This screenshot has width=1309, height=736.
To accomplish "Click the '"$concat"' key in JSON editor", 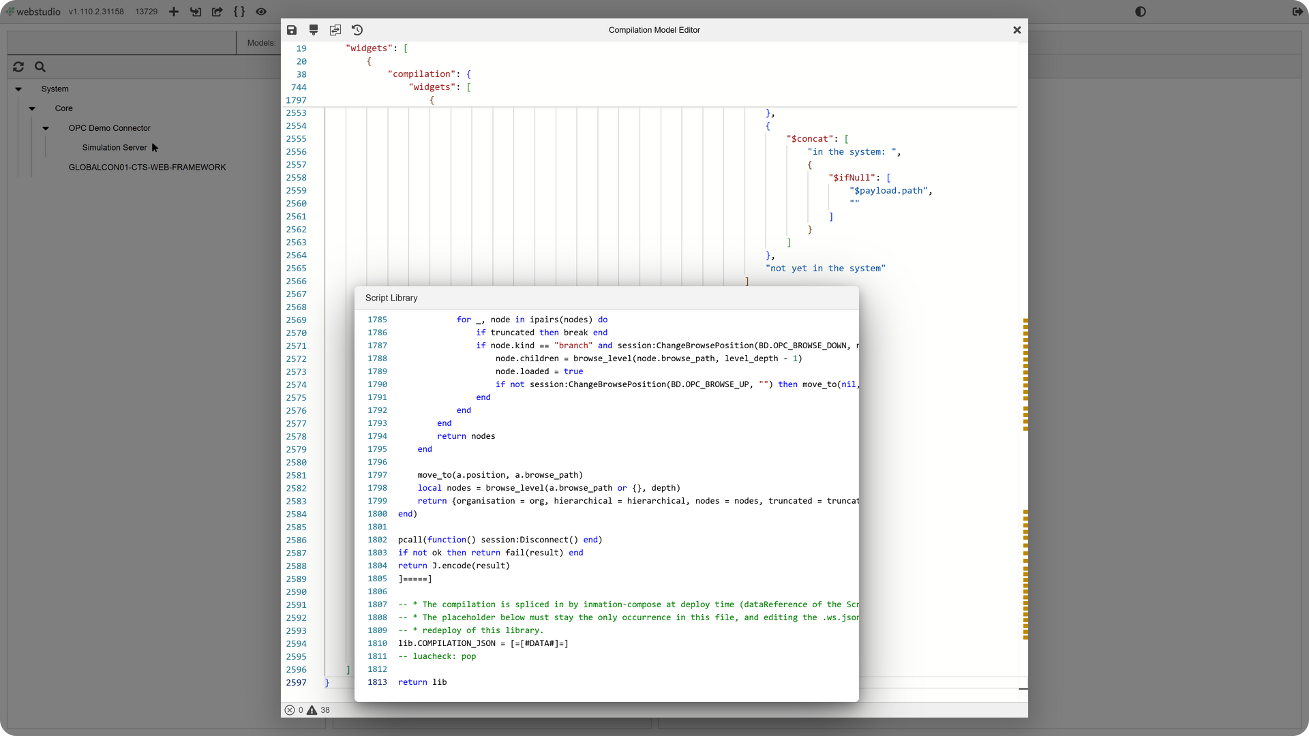I will tap(811, 139).
